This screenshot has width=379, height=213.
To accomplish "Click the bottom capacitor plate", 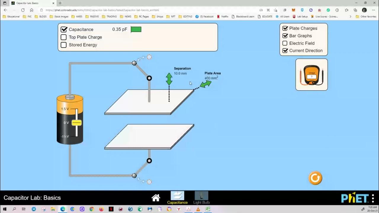I will click(x=149, y=137).
